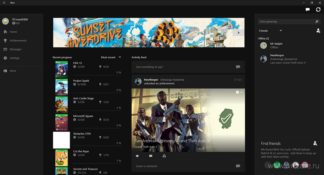Image resolution: width=324 pixels, height=175 pixels.
Task: Click FIFA 15 gamerscore icon
Action: (75, 67)
